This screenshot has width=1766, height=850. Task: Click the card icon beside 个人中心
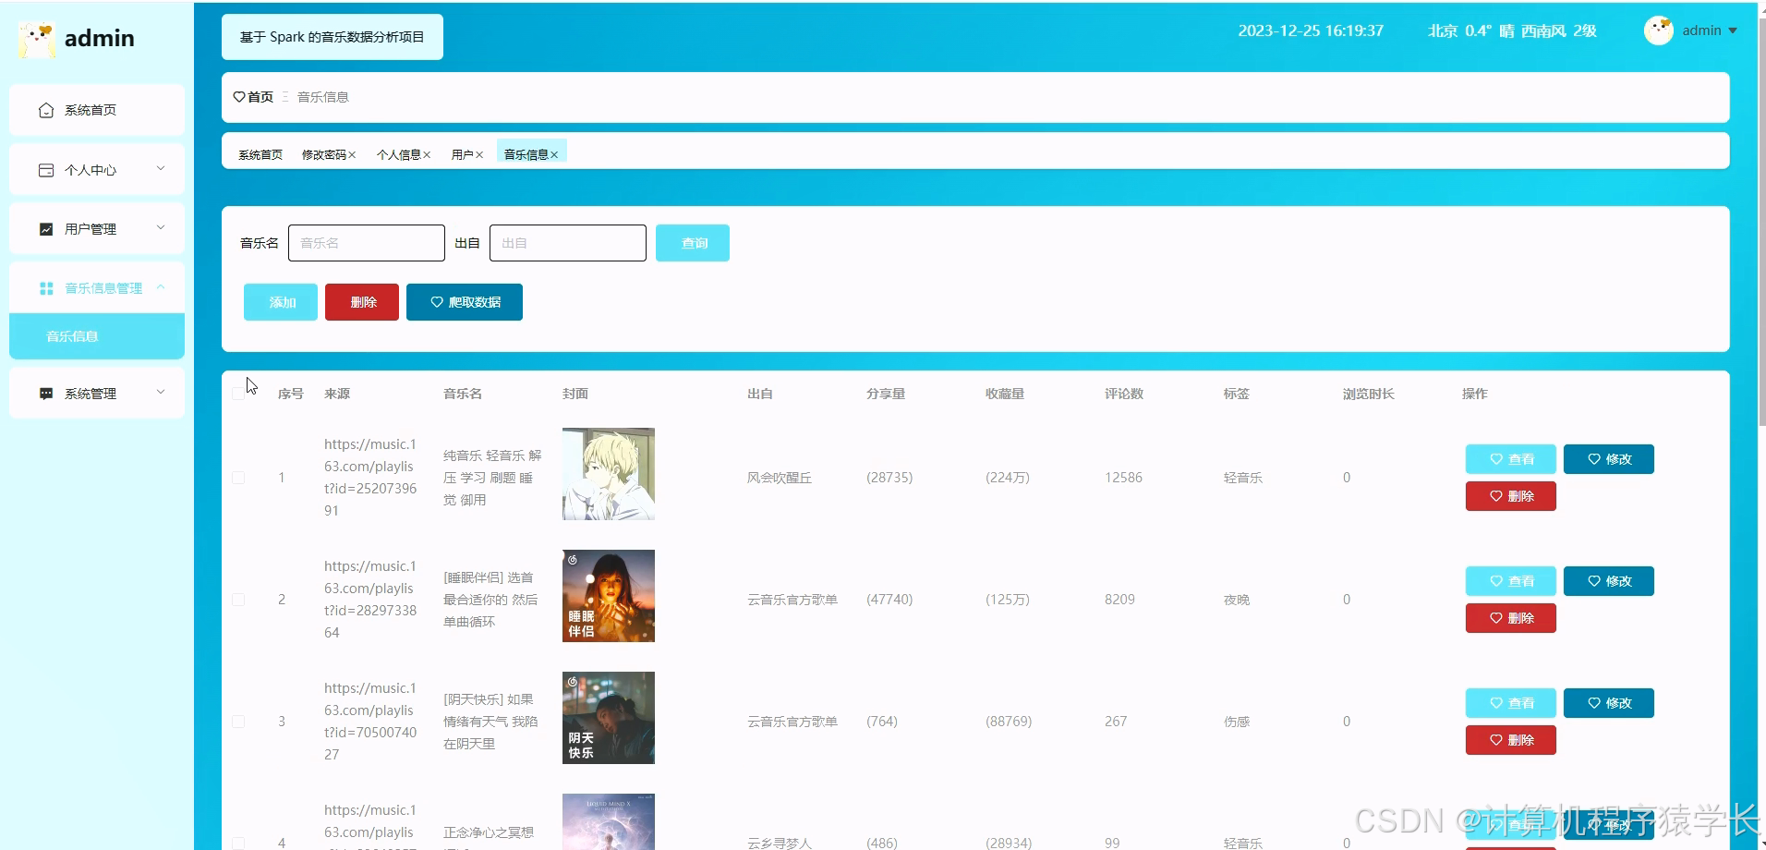coord(46,170)
